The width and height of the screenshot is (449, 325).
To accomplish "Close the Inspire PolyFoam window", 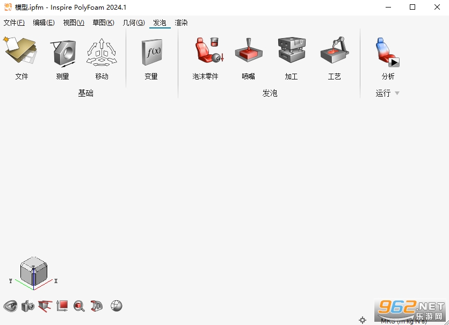I will 437,7.
